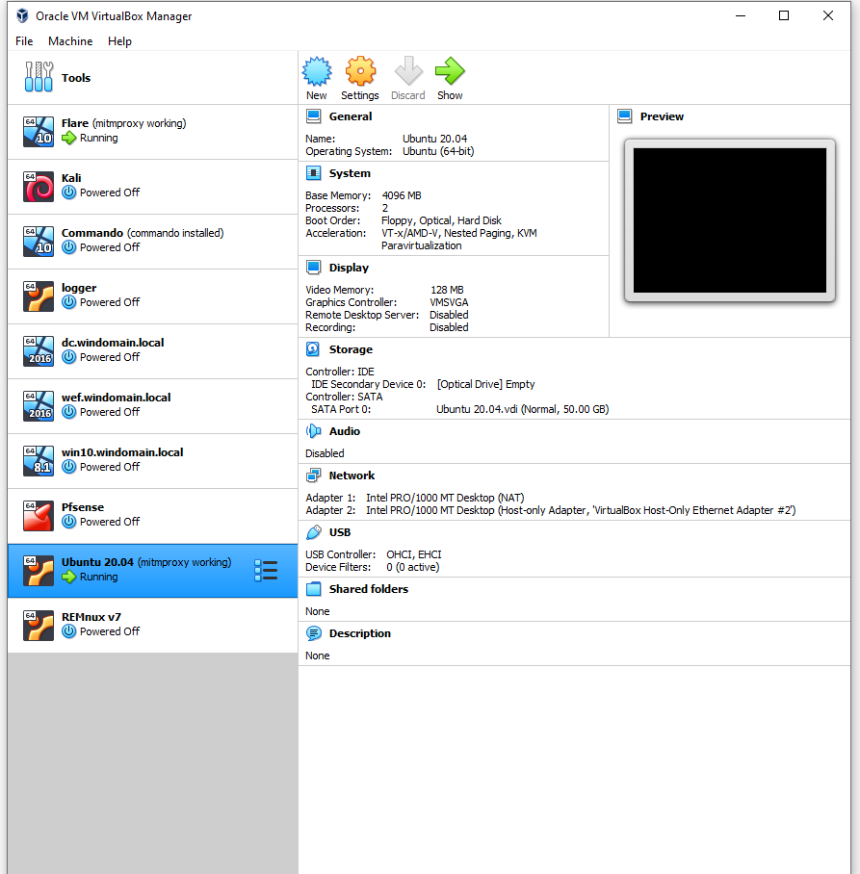Click the REMnux v7 VM icon

click(x=39, y=626)
